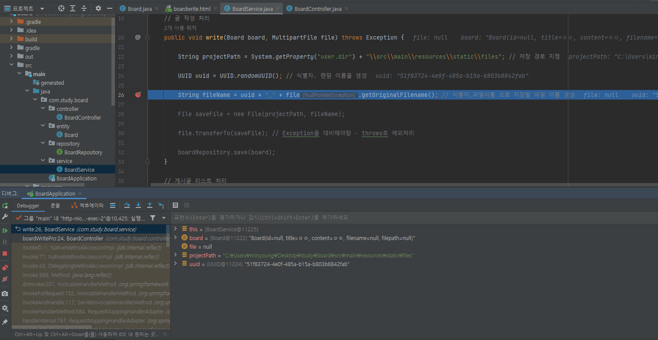Click the Evaluate Expression calculator icon

175,205
